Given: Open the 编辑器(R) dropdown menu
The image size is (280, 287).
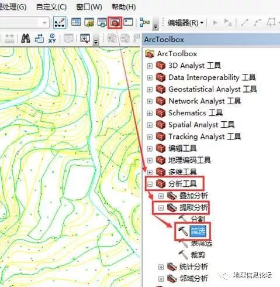Looking at the screenshot, I should tap(186, 23).
